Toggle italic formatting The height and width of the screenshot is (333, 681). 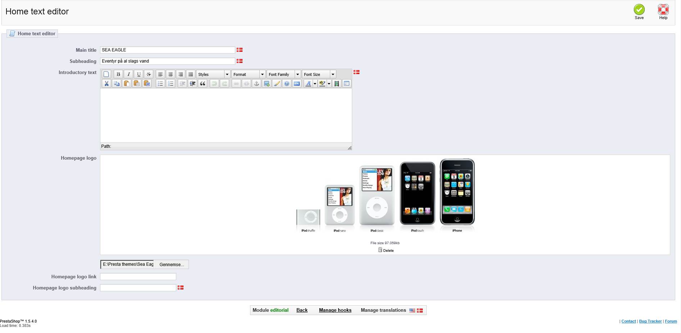128,74
